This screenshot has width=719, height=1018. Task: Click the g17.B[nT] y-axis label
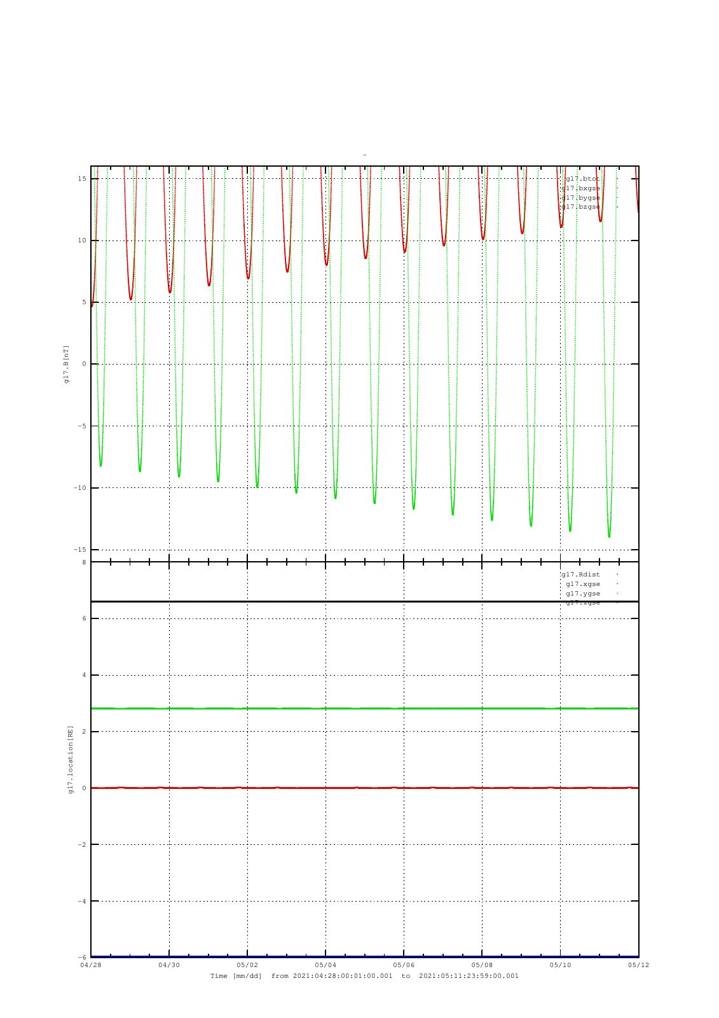pyautogui.click(x=66, y=364)
